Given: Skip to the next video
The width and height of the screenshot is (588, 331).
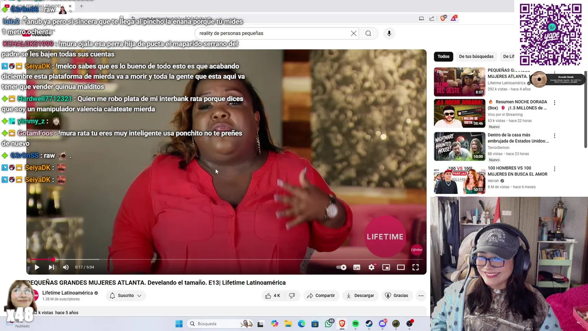Looking at the screenshot, I should click(51, 267).
